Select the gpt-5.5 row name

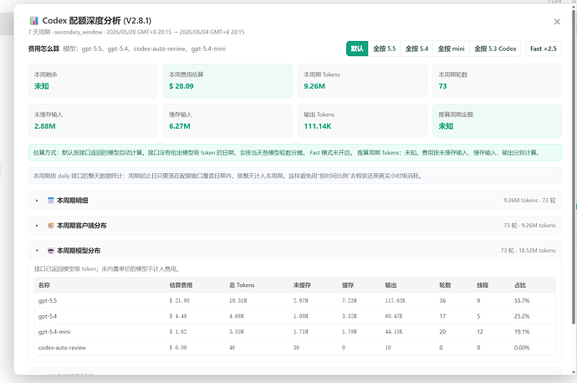(48, 300)
